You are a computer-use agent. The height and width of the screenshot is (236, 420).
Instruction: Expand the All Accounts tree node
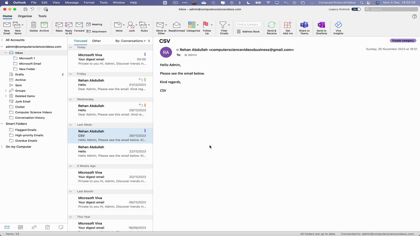(x=2, y=40)
